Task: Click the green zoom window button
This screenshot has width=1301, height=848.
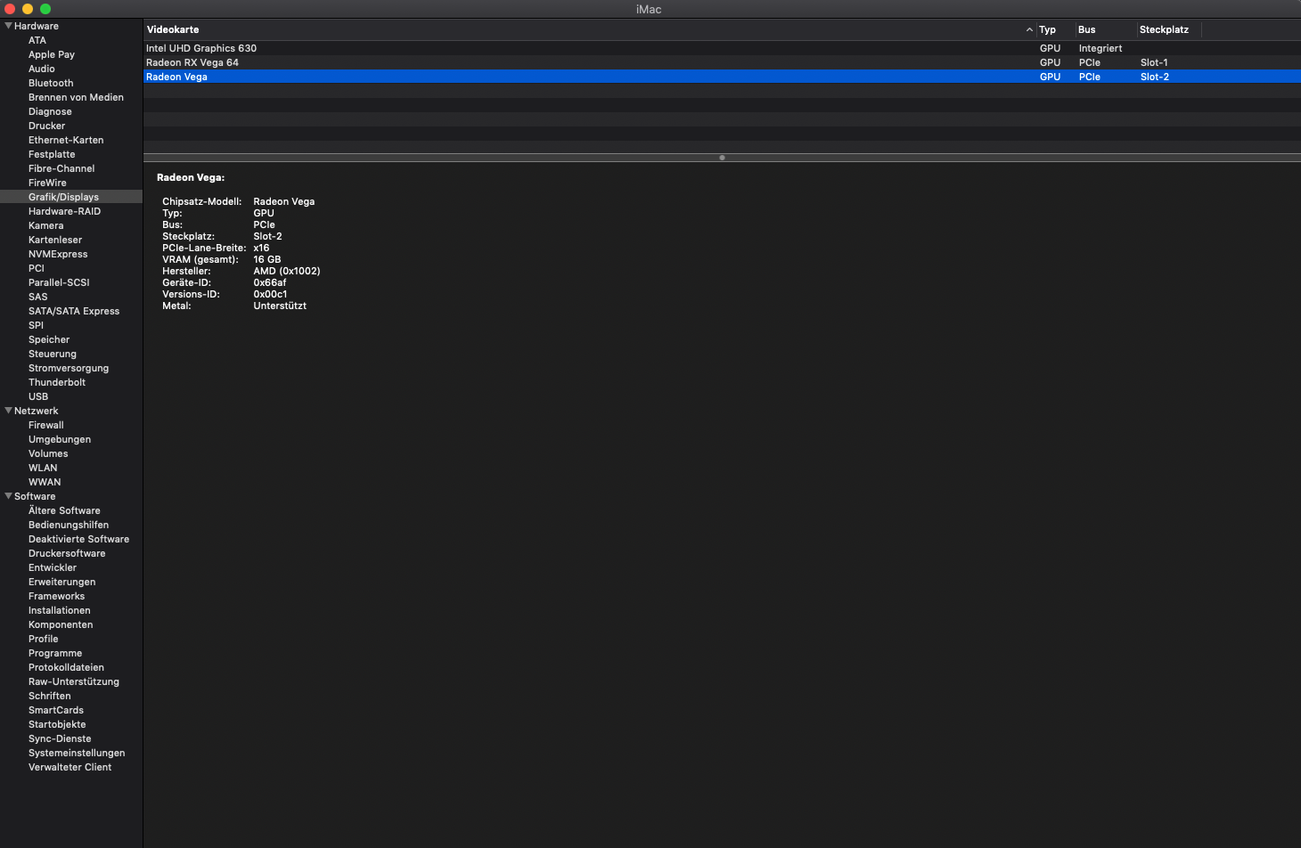Action: click(45, 9)
